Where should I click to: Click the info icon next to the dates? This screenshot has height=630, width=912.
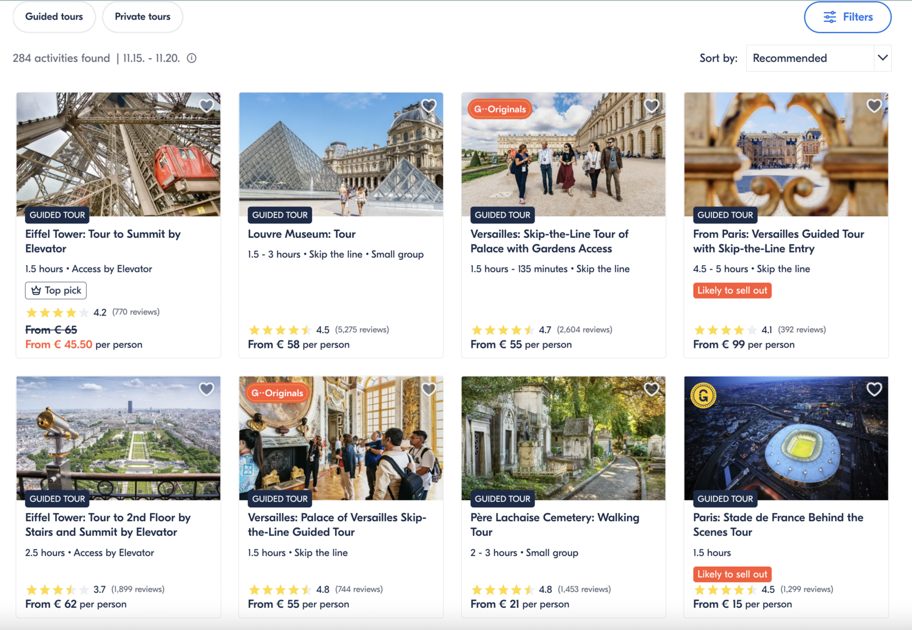192,58
